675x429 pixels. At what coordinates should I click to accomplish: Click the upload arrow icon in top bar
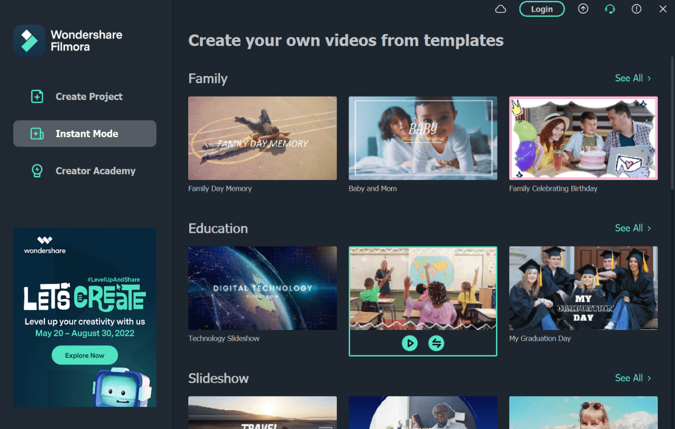click(583, 9)
